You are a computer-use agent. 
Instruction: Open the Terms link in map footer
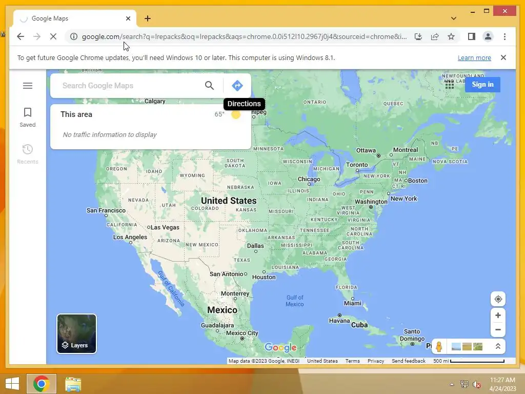(353, 361)
